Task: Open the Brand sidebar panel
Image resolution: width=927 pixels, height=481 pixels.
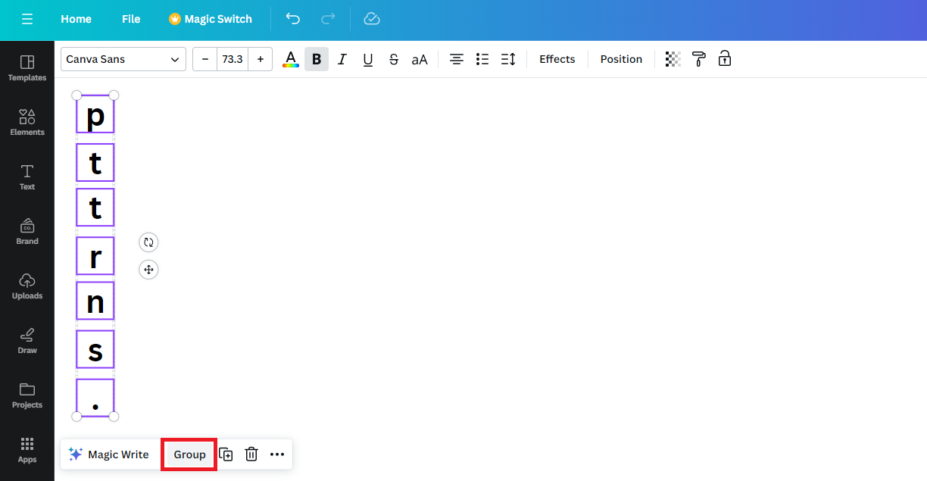Action: tap(27, 232)
